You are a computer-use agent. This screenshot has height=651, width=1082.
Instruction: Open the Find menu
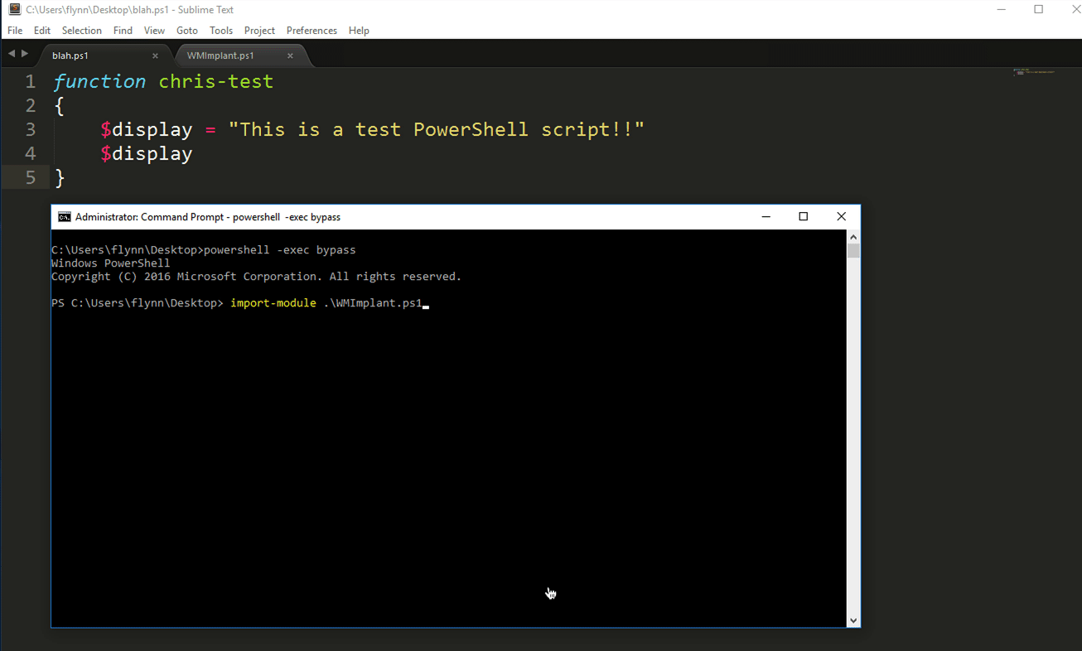(123, 31)
